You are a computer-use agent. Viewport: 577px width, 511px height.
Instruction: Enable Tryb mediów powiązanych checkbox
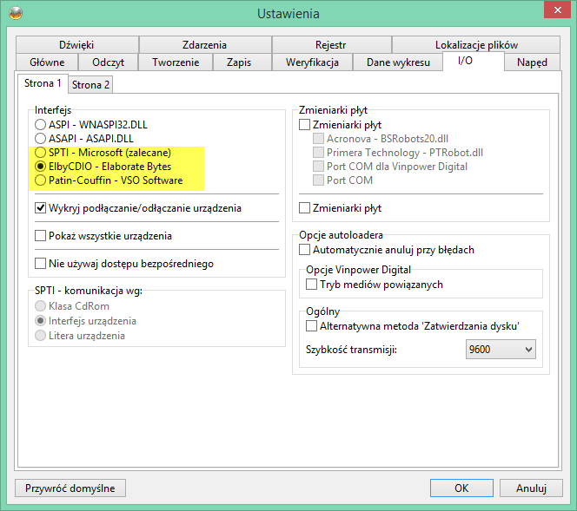click(x=375, y=285)
